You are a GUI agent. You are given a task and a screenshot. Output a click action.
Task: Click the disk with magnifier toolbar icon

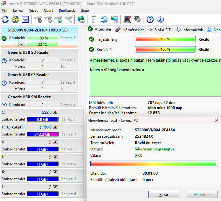[69, 19]
